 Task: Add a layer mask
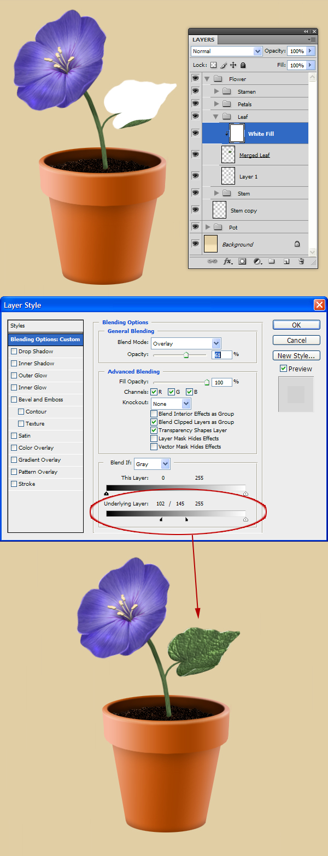click(242, 262)
